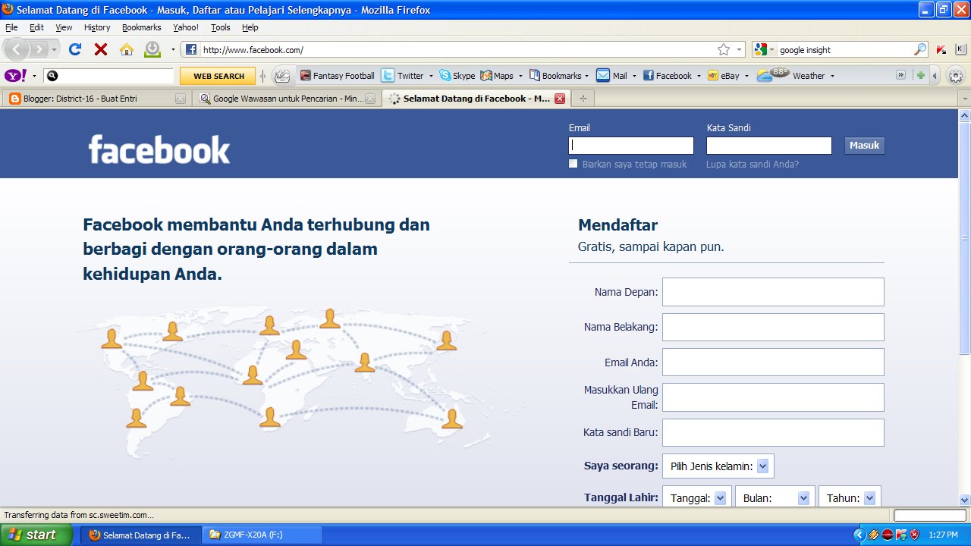Click the red round tray icon
Image resolution: width=971 pixels, height=546 pixels.
click(x=887, y=535)
